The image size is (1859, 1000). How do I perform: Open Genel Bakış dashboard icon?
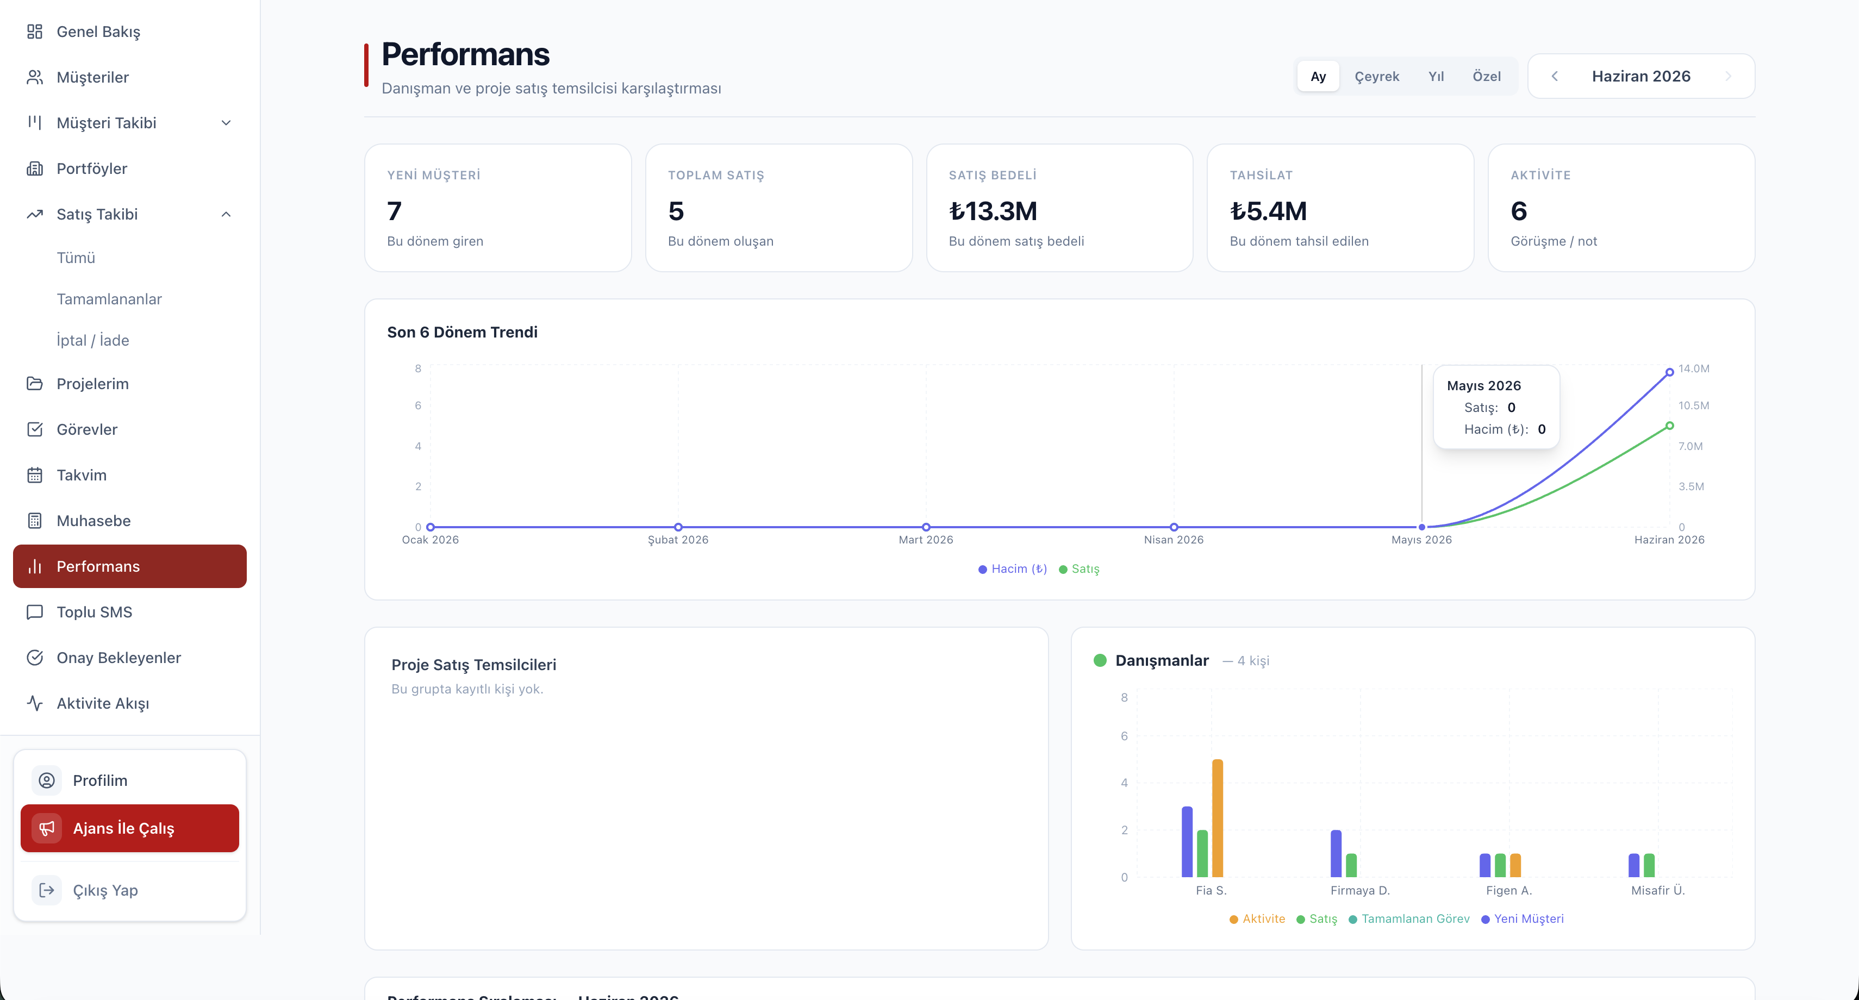point(35,31)
